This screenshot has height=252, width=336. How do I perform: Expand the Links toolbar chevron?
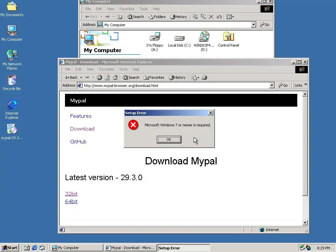(x=305, y=84)
